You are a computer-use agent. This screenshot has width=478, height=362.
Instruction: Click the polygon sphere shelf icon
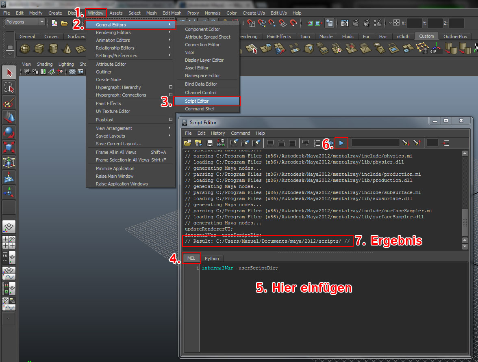pyautogui.click(x=25, y=49)
